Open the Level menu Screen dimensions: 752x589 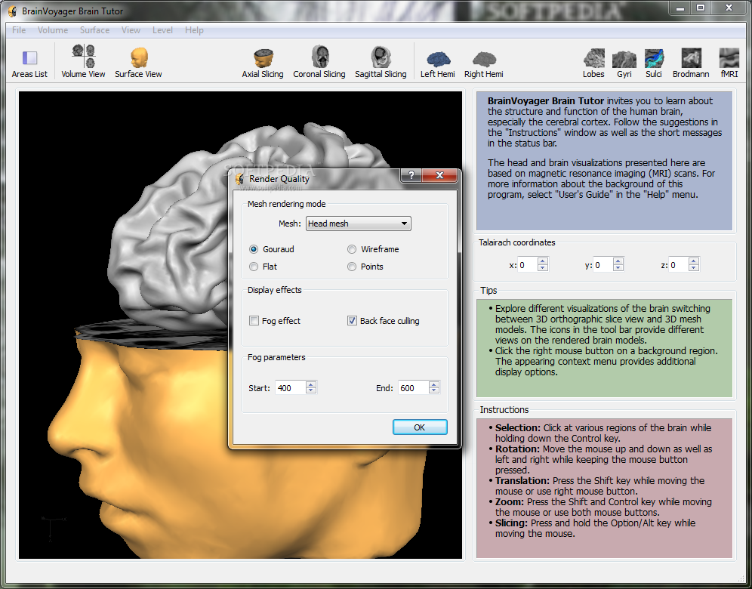[x=162, y=29]
